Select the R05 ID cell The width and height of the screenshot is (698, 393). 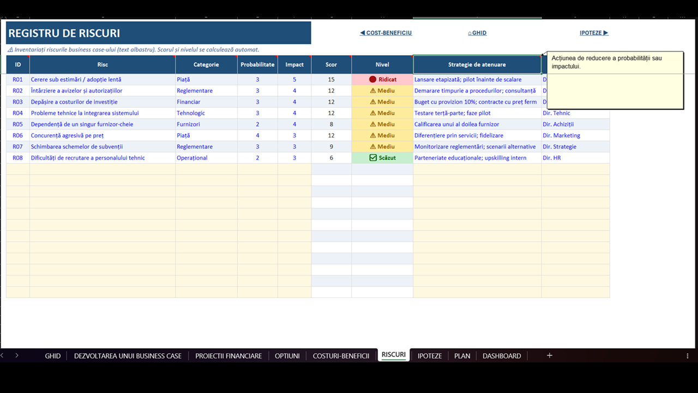point(18,124)
